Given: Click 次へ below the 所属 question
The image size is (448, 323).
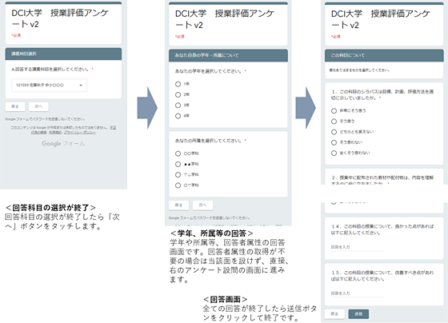Looking at the screenshot, I should click(x=202, y=205).
